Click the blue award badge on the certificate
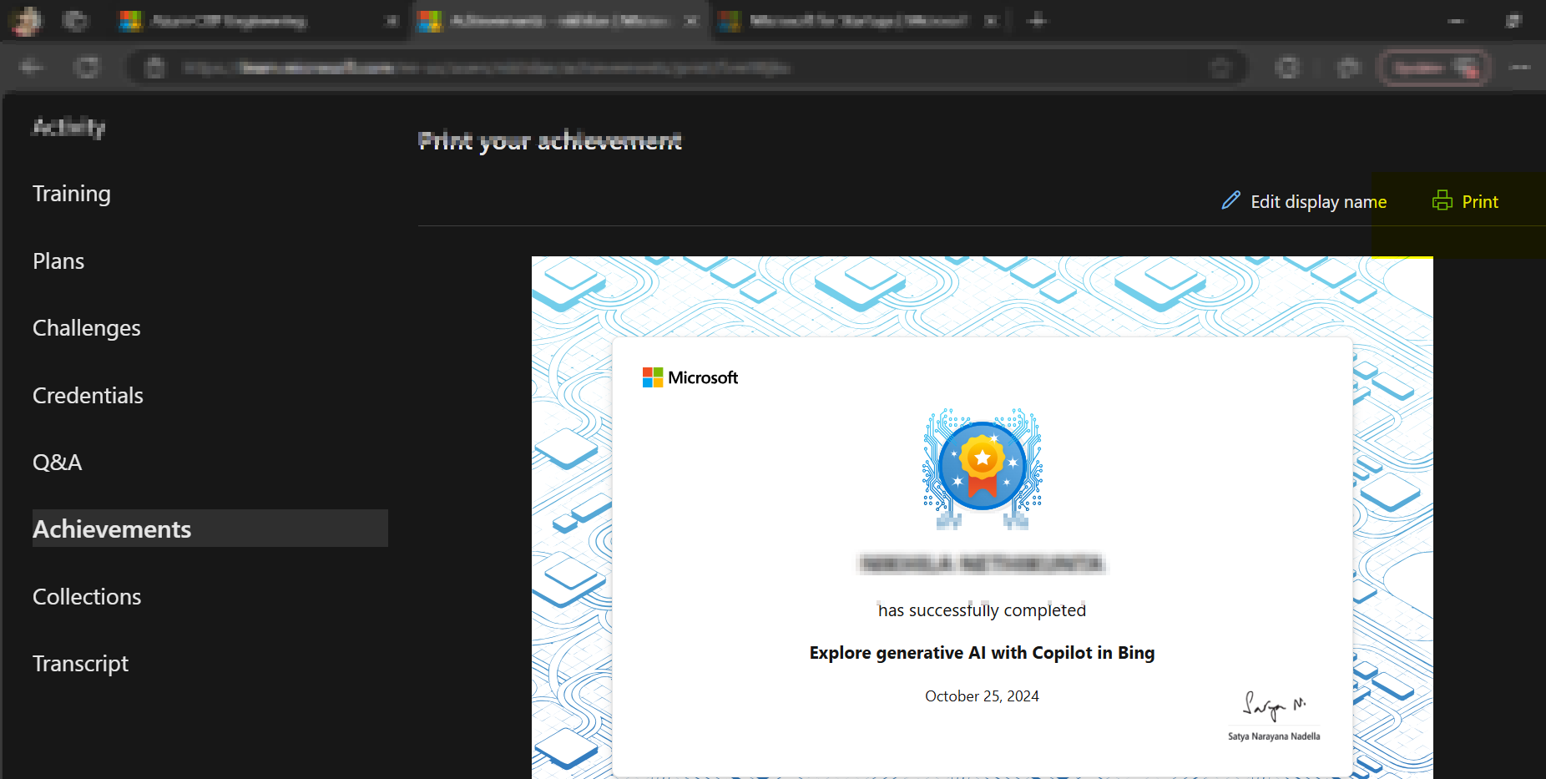The image size is (1546, 779). tap(983, 468)
